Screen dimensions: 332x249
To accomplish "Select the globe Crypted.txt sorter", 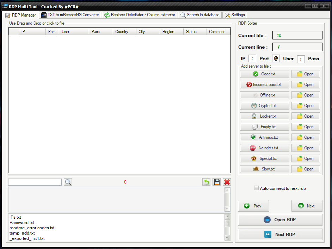I will point(264,106).
